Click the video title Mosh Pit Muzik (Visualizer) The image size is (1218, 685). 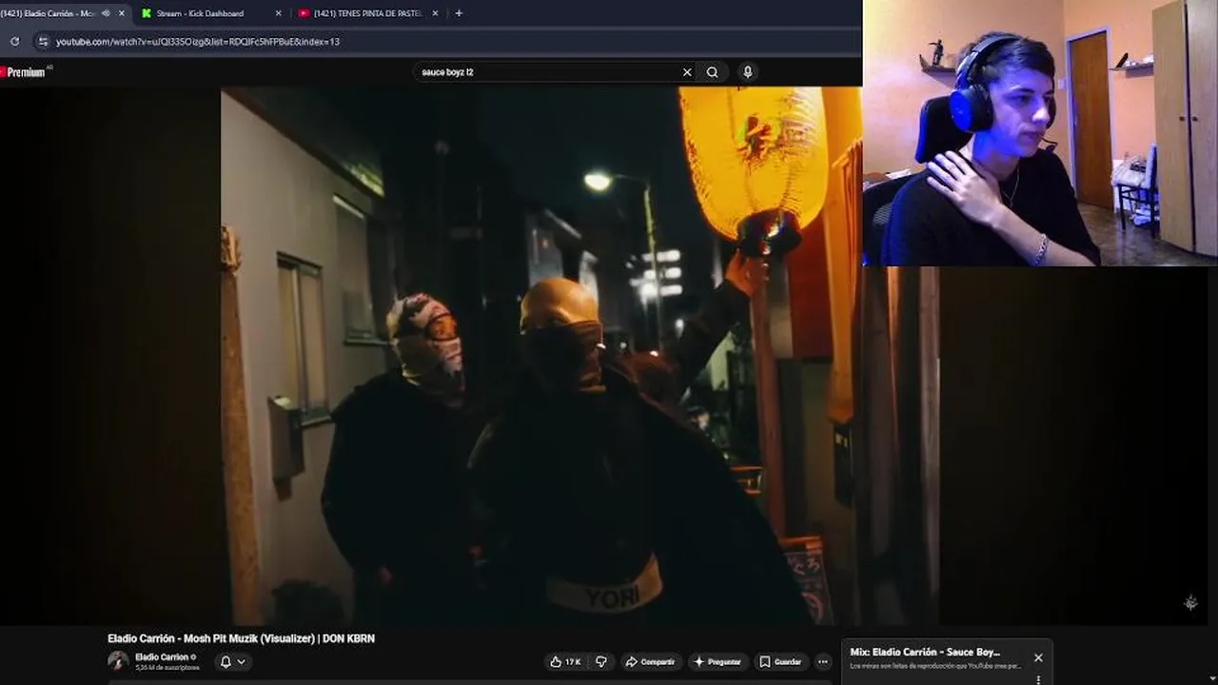[241, 638]
